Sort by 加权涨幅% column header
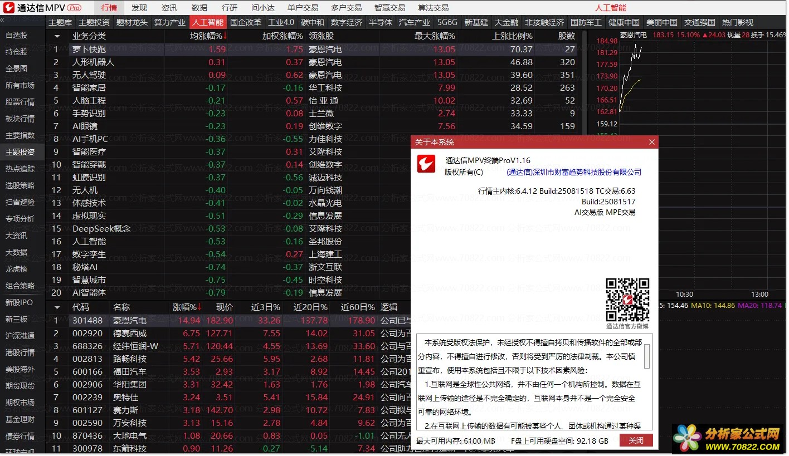The height and width of the screenshot is (456, 789). click(283, 36)
